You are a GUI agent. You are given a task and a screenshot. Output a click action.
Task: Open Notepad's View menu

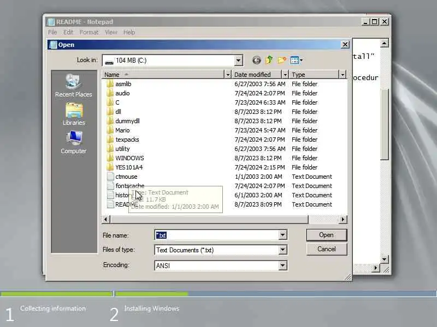(x=111, y=32)
